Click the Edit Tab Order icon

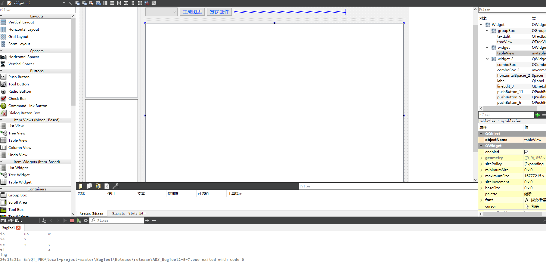(x=98, y=3)
